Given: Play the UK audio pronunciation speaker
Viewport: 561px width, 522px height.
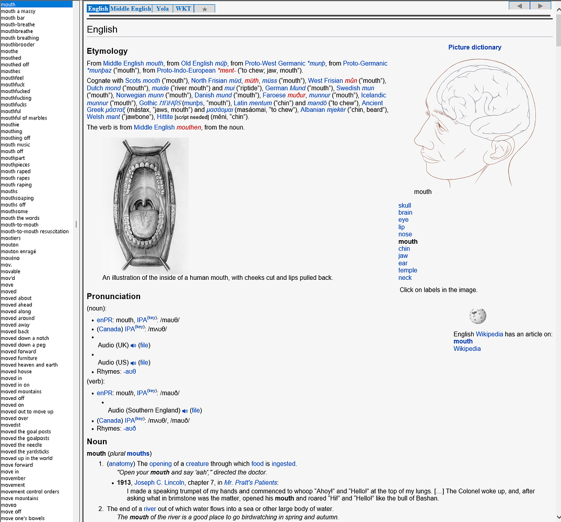Looking at the screenshot, I should pos(134,345).
